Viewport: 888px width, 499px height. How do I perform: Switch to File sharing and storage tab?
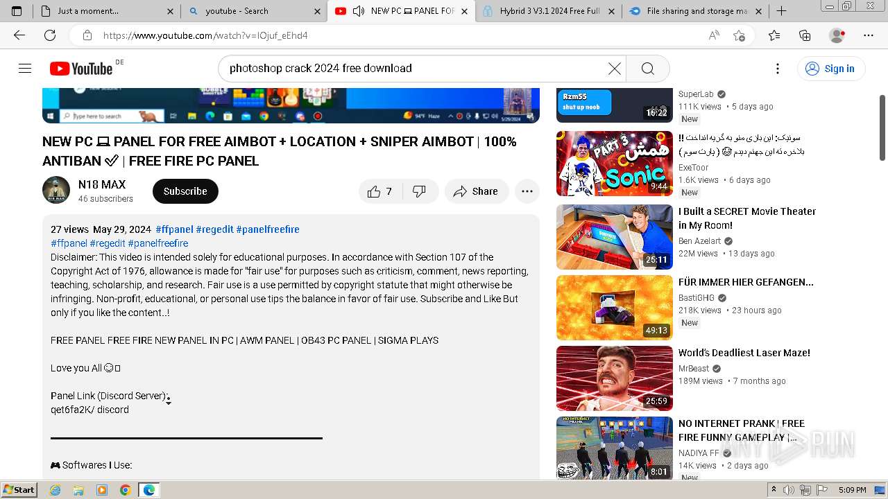click(x=697, y=11)
